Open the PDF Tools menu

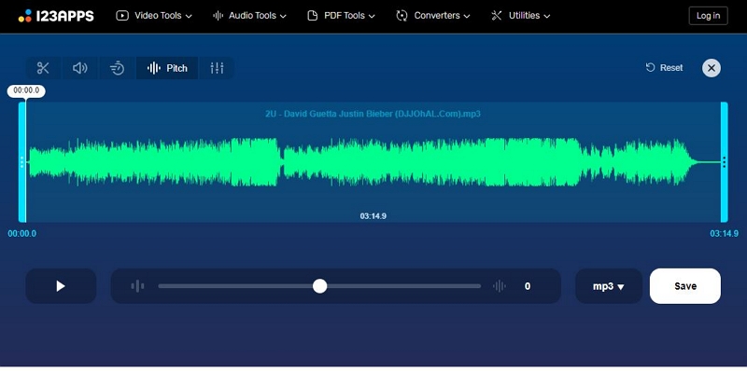pyautogui.click(x=341, y=16)
